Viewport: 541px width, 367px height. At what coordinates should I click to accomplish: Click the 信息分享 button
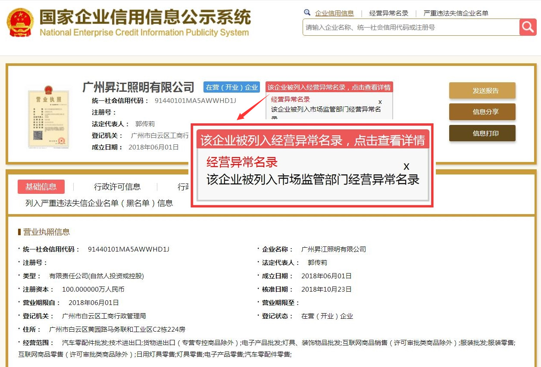pyautogui.click(x=482, y=112)
